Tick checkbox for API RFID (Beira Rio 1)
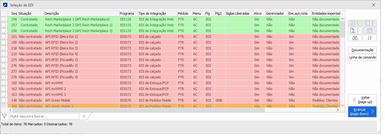The image size is (385, 136). (x=4, y=37)
